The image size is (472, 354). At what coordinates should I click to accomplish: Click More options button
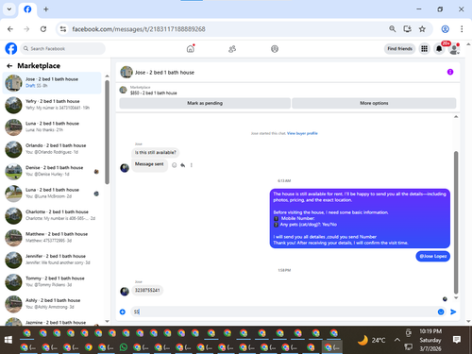[374, 103]
